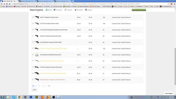
Task: Open Adobe Bridge from the taskbar
Action: click(37, 97)
